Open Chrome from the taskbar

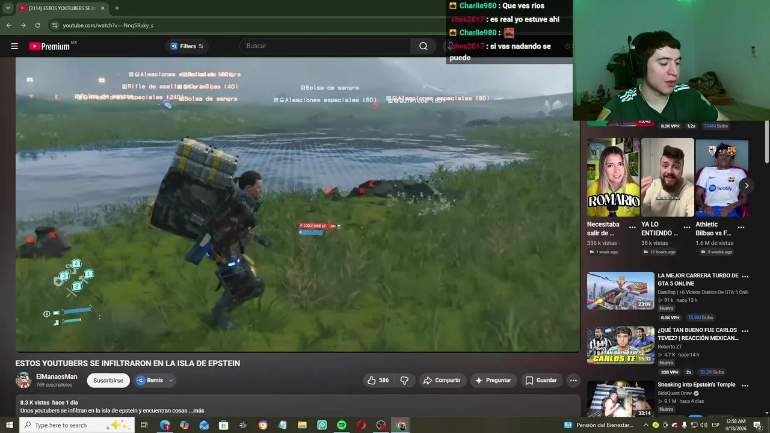[x=401, y=425]
